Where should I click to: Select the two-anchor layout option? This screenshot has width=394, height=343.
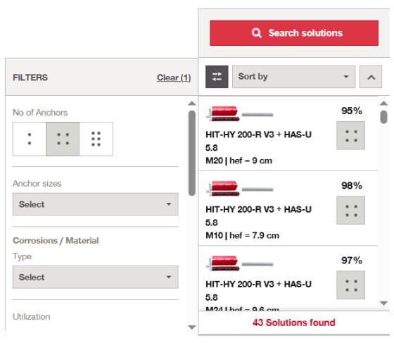[30, 139]
